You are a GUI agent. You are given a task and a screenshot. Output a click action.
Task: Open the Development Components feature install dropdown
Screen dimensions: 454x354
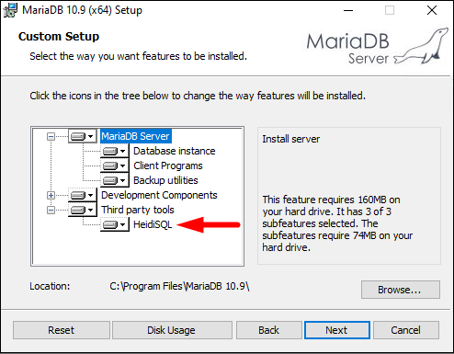pos(82,195)
